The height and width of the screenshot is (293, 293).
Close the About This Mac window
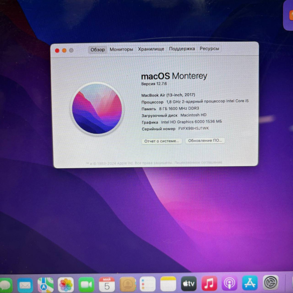[x=57, y=50]
